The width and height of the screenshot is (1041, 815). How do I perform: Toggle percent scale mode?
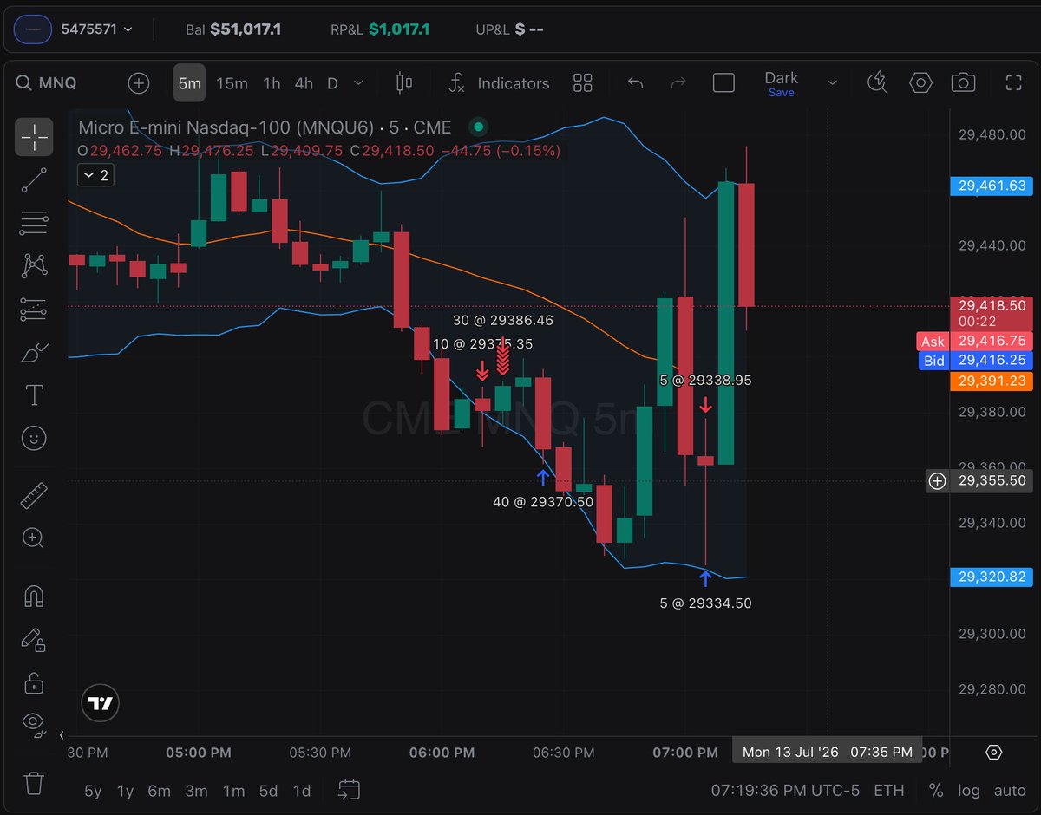pyautogui.click(x=936, y=791)
